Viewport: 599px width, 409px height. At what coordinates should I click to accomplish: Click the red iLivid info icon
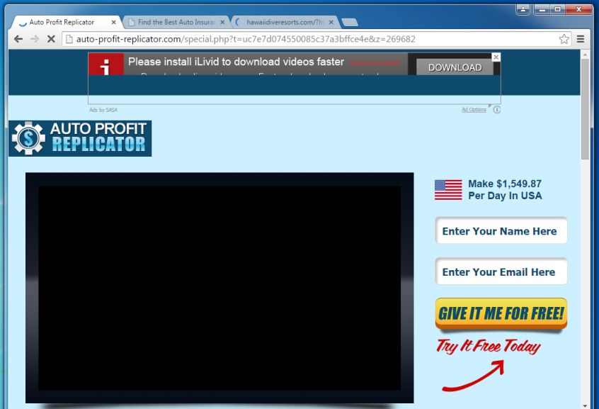(105, 65)
